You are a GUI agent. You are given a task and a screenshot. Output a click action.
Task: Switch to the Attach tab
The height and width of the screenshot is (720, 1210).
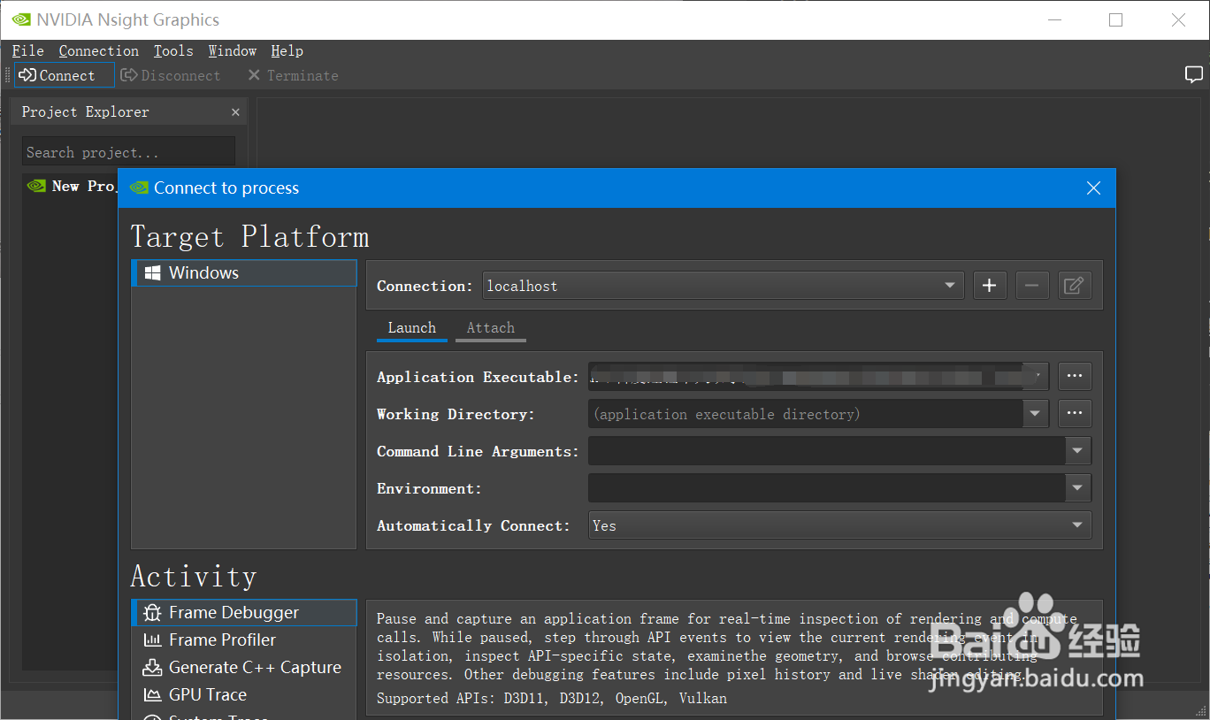(491, 328)
